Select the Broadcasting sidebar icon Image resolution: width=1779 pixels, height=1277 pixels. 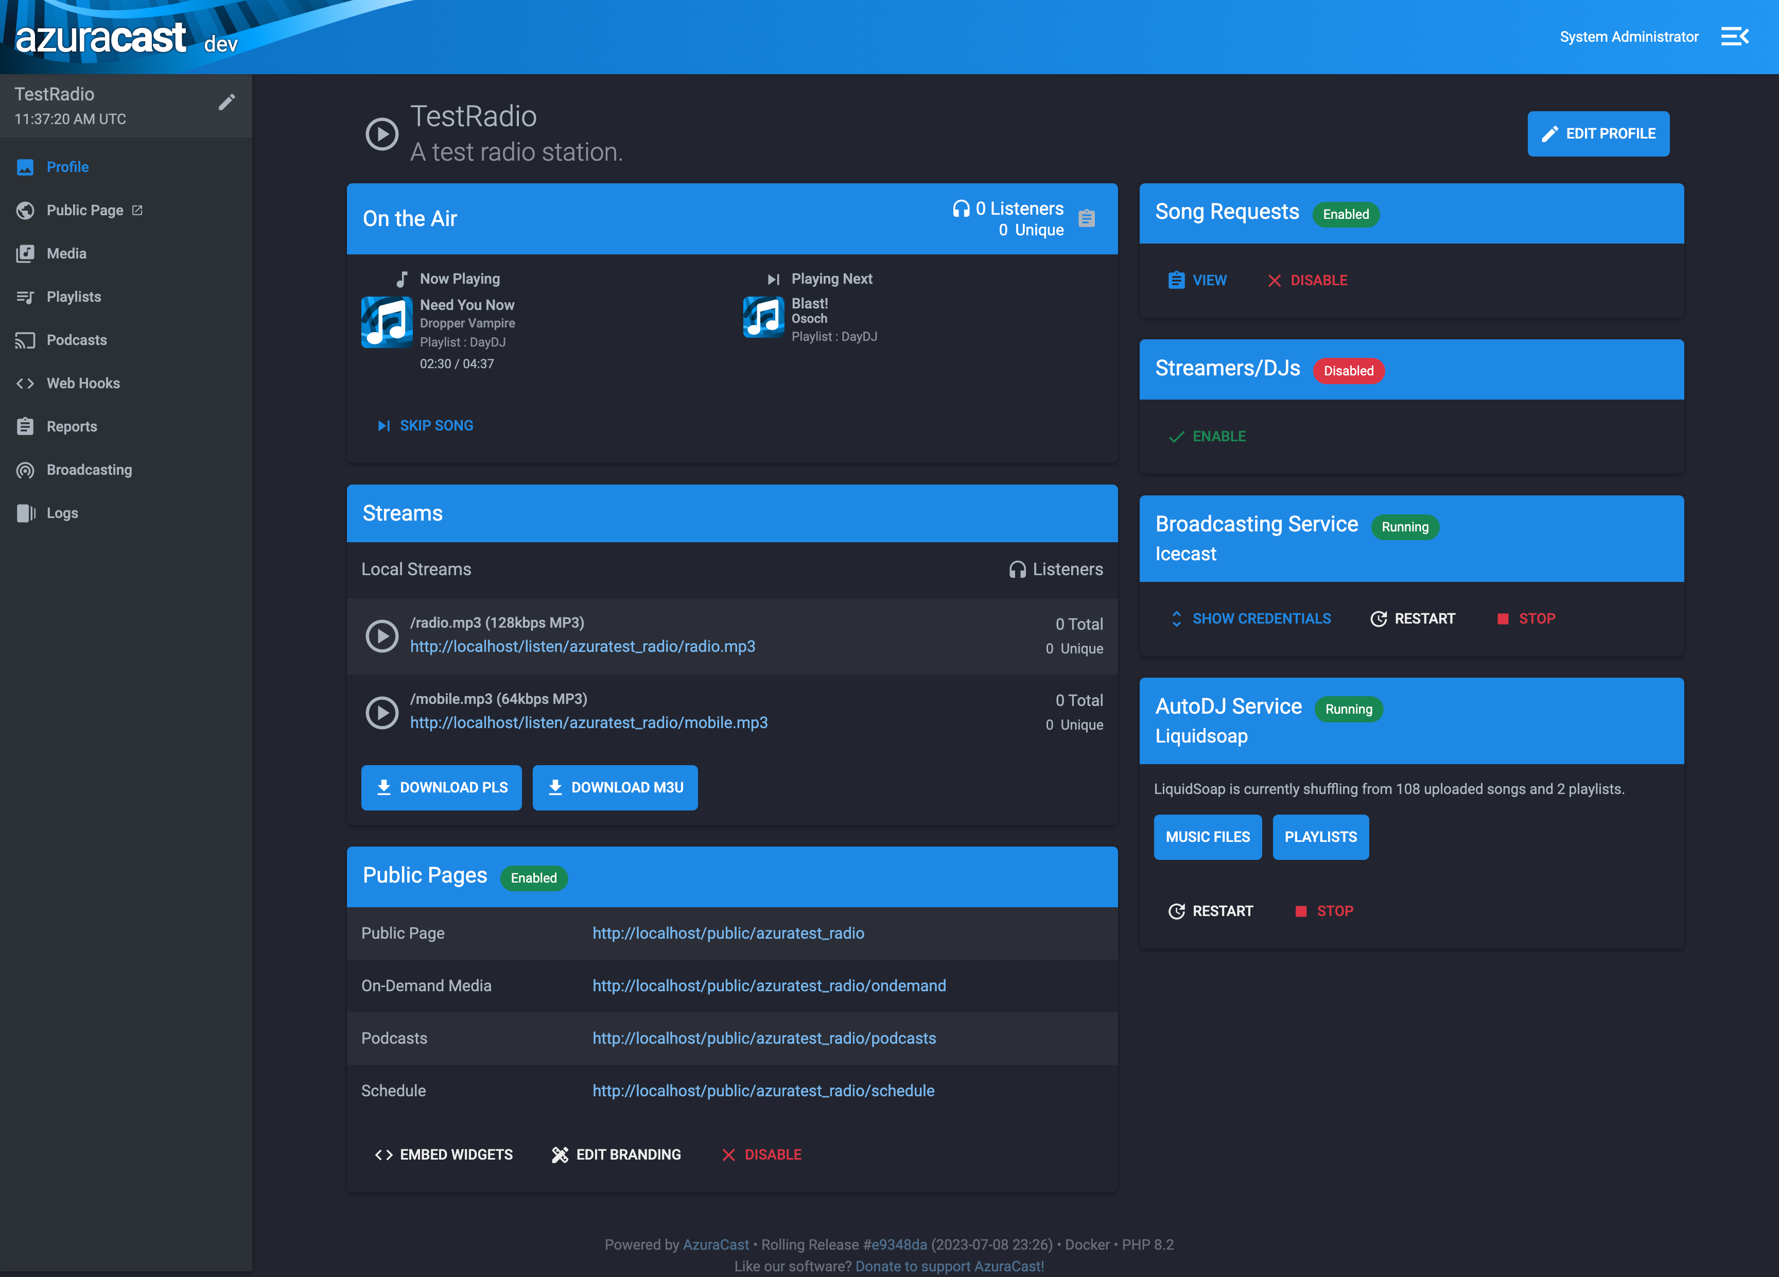pyautogui.click(x=26, y=469)
